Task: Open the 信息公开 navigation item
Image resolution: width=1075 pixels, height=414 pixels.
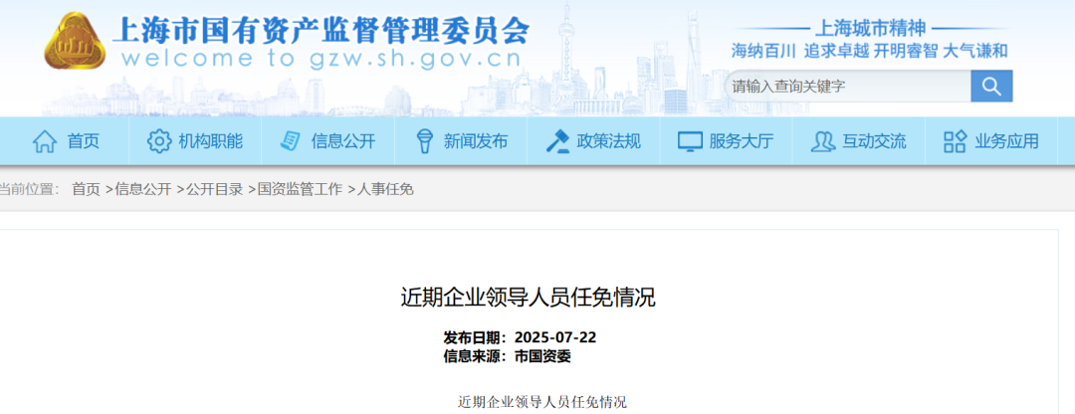Action: pos(327,141)
